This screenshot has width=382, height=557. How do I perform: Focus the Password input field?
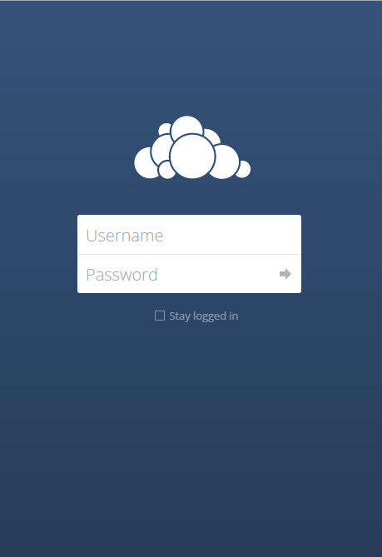tap(189, 274)
